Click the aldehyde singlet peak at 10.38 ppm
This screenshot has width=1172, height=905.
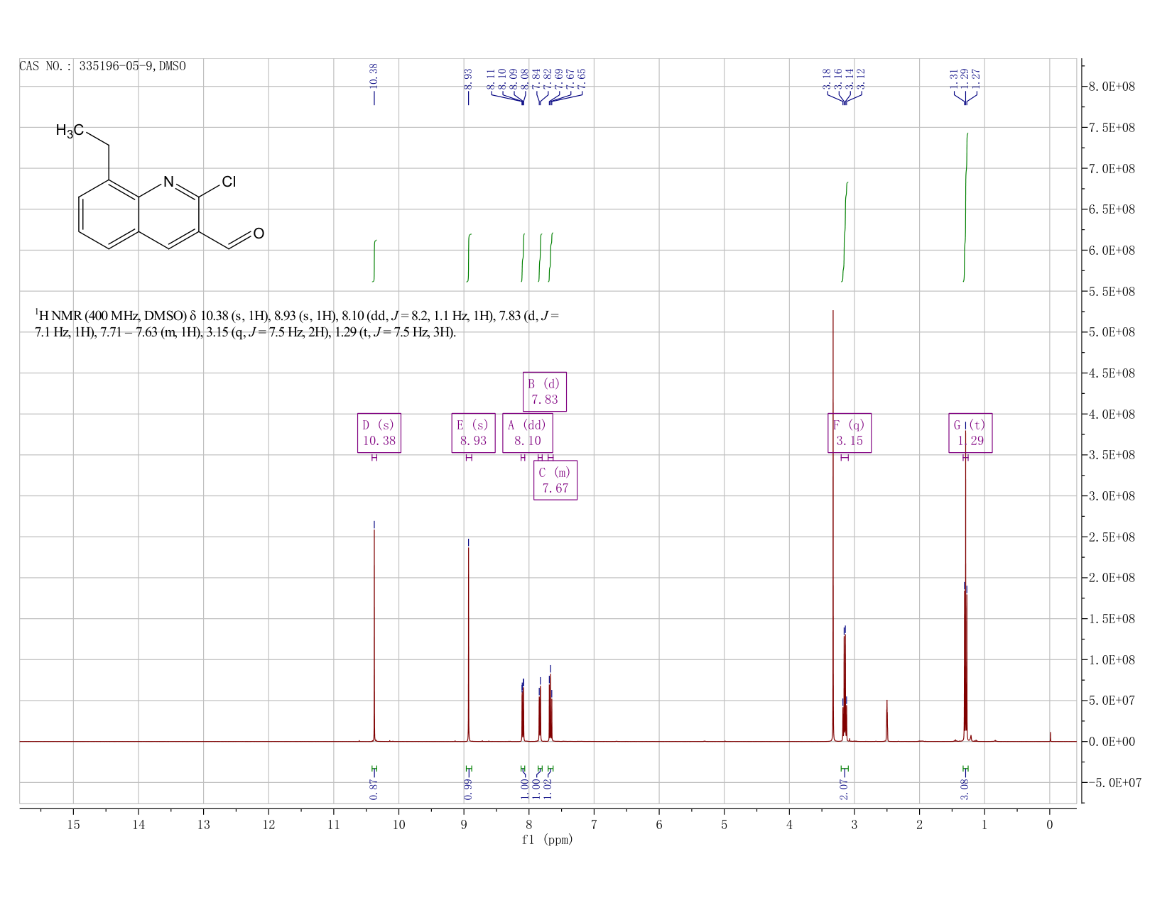[x=374, y=635]
